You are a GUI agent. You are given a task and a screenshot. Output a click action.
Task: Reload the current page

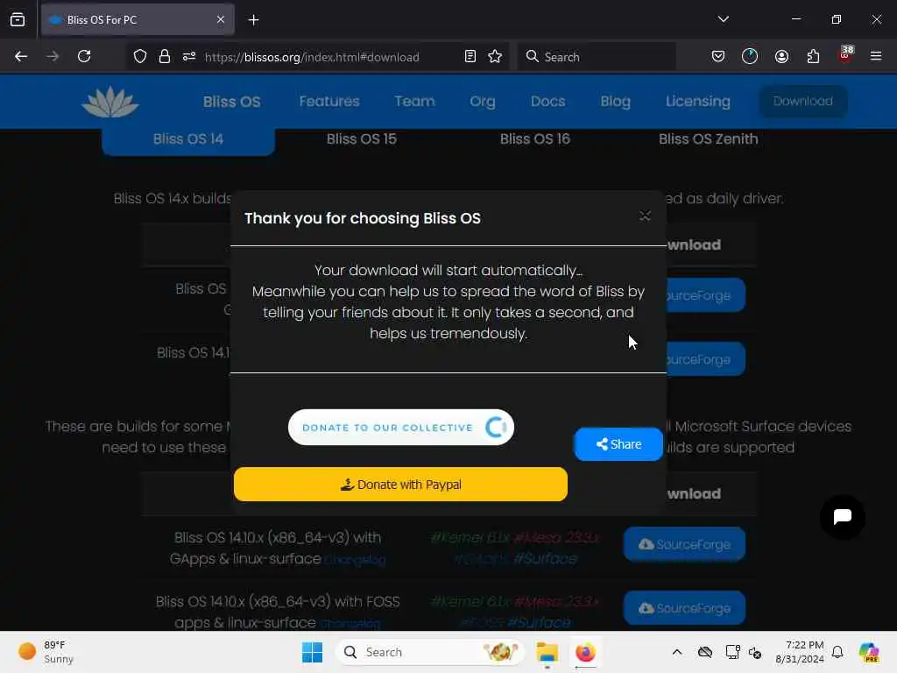pos(84,57)
